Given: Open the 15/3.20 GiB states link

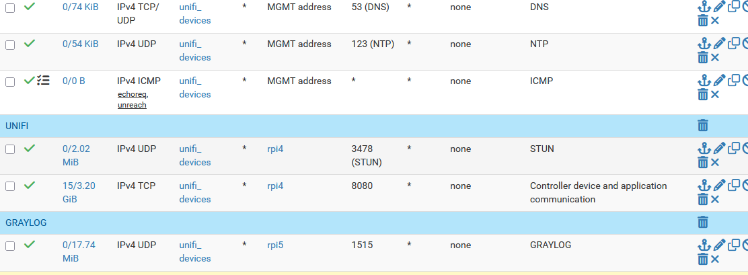Looking at the screenshot, I should [x=79, y=192].
